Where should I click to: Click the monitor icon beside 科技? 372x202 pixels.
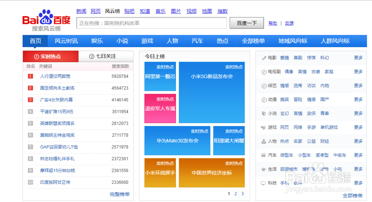click(263, 183)
